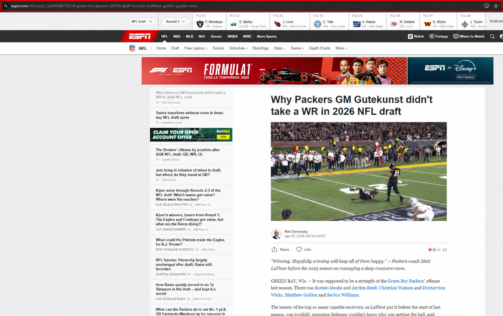The width and height of the screenshot is (503, 316).
Task: Click the Raiders logo at Pick #1
Action: pos(200,24)
